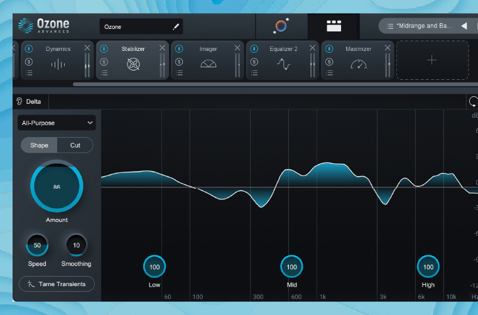Viewport: 478px width, 315px height.
Task: Open the Imager module preset list icon
Action: [179, 73]
